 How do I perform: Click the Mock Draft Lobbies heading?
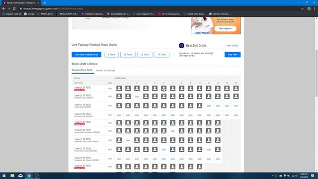pyautogui.click(x=84, y=64)
